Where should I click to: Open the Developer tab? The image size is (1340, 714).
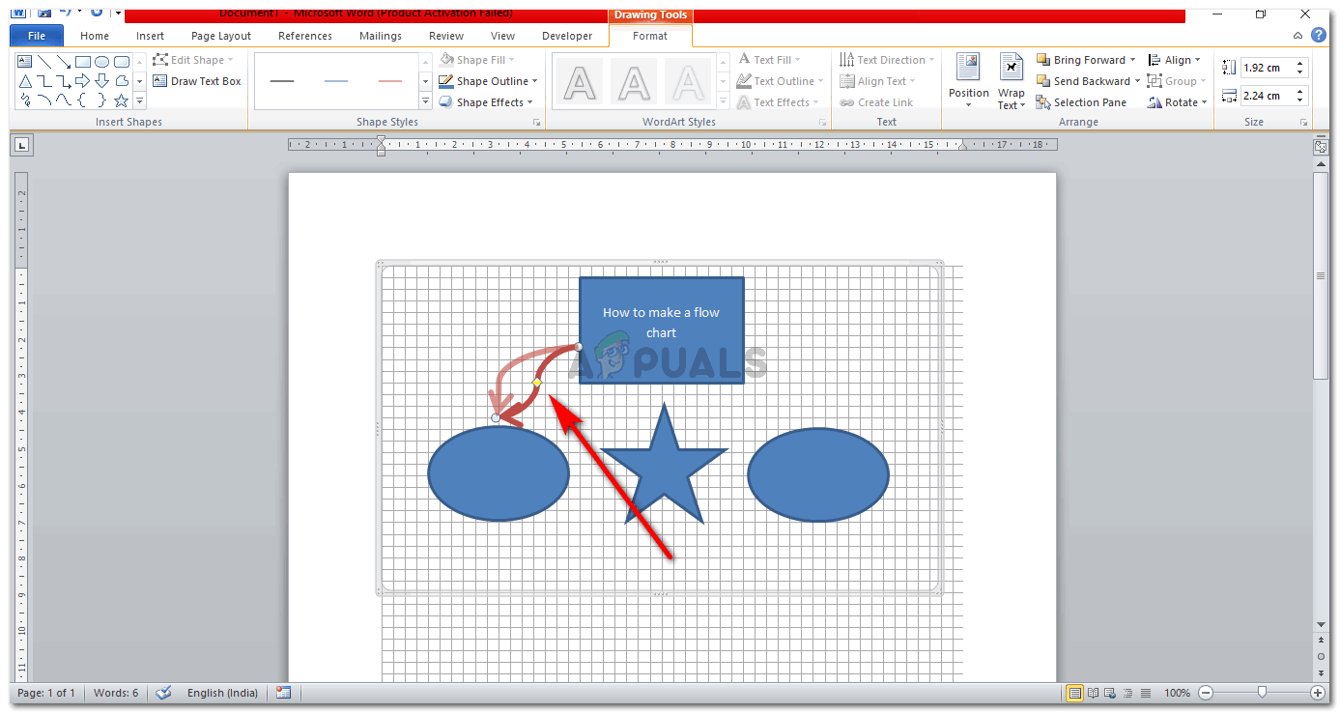click(567, 36)
